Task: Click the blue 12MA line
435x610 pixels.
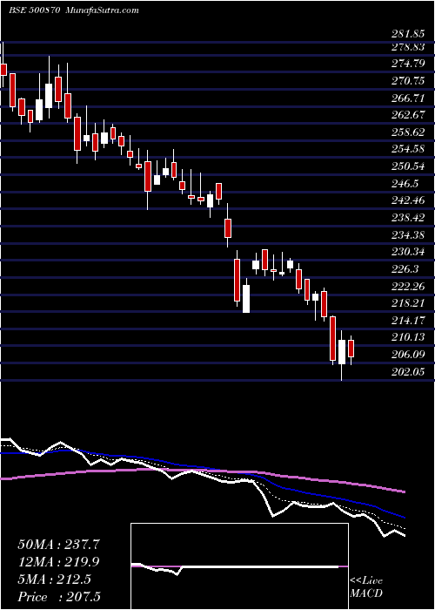Action: pyautogui.click(x=202, y=468)
